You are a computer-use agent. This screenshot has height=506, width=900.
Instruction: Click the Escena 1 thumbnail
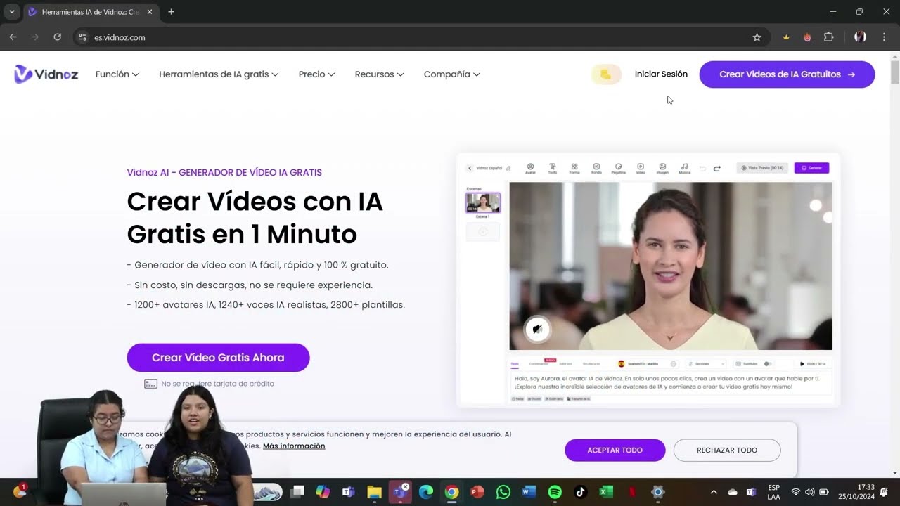[483, 203]
